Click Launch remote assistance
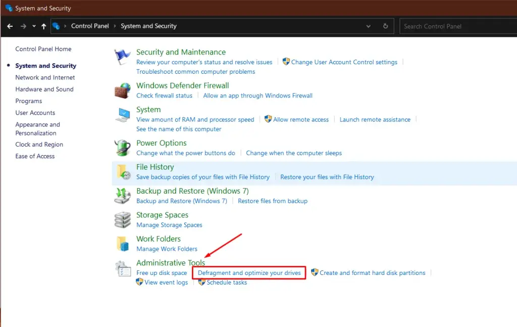This screenshot has width=517, height=327. click(x=375, y=119)
